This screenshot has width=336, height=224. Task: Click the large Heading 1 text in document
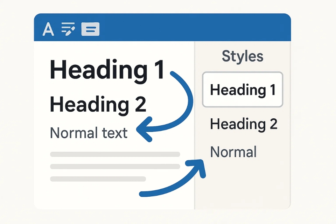point(107,70)
